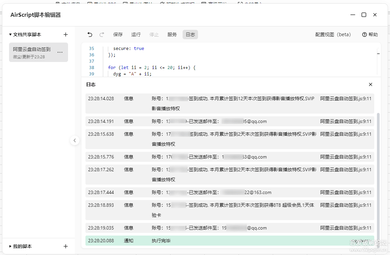Close the AirScript脚本编辑器 window
Screen dimensions: 390x255
click(375, 15)
